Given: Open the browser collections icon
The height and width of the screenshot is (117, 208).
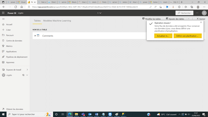Looking at the screenshot, I should pyautogui.click(x=192, y=7).
